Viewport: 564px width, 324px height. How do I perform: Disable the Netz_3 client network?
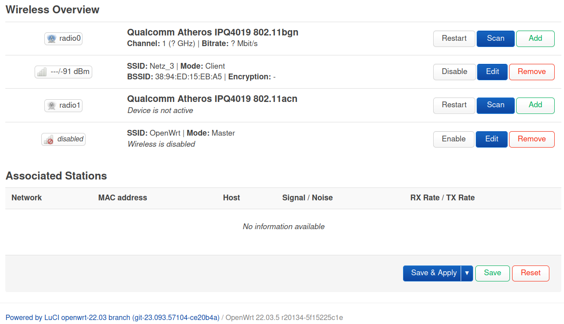(454, 72)
